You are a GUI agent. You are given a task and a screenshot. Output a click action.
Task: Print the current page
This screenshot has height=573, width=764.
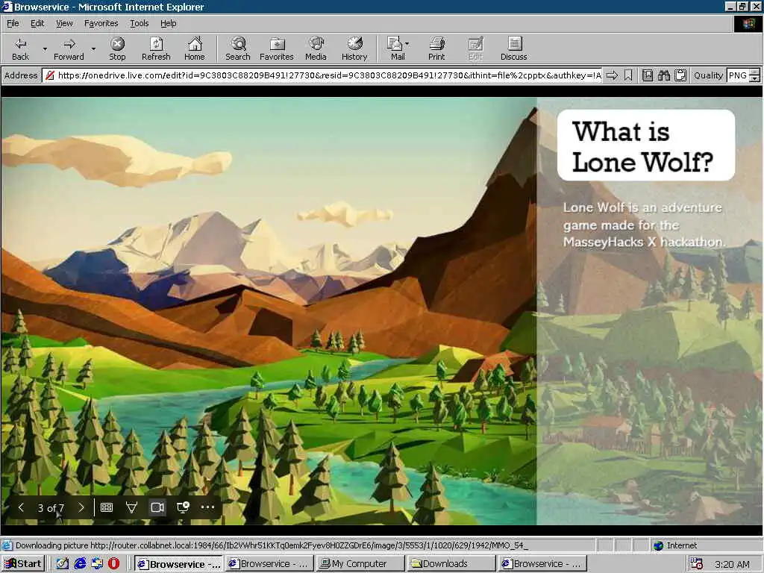pos(436,48)
